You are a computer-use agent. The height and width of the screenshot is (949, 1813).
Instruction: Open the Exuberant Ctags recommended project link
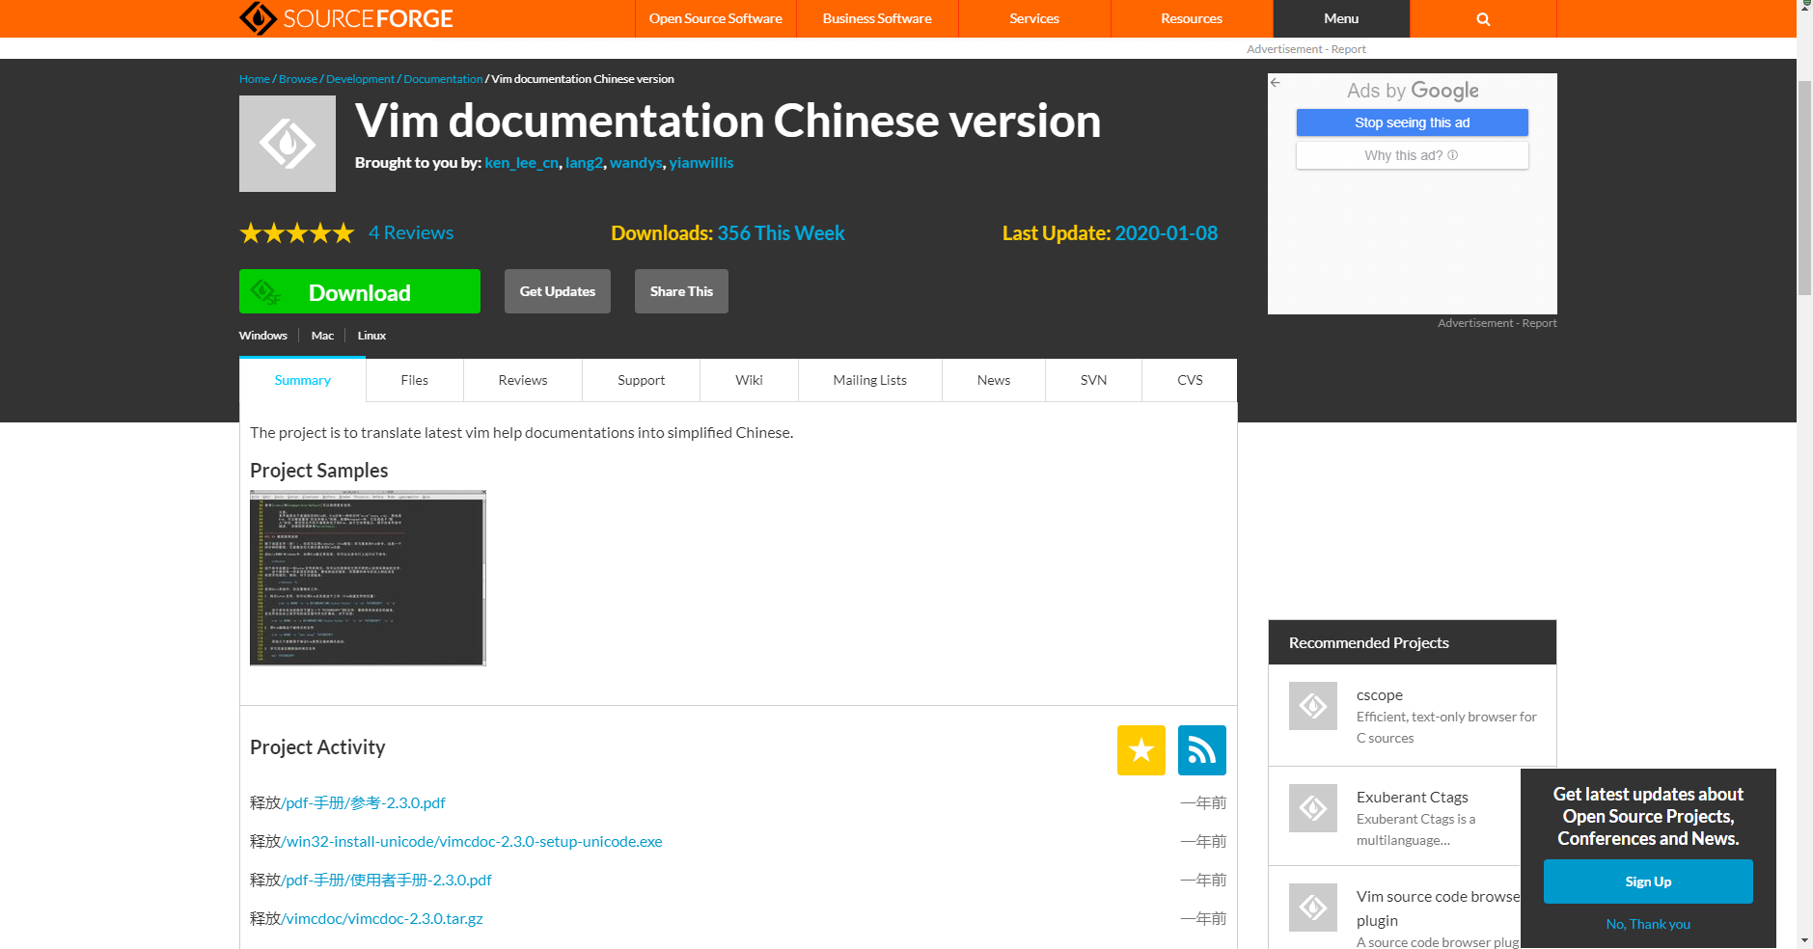click(x=1413, y=798)
